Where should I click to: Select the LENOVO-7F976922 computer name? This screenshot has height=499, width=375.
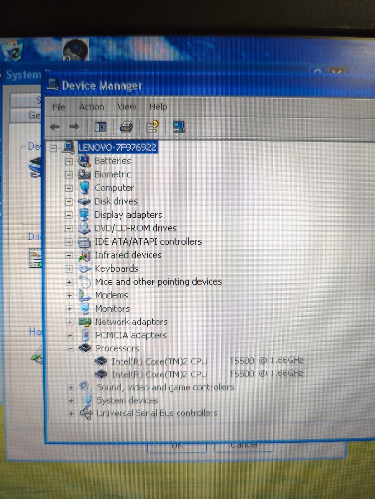pos(117,147)
